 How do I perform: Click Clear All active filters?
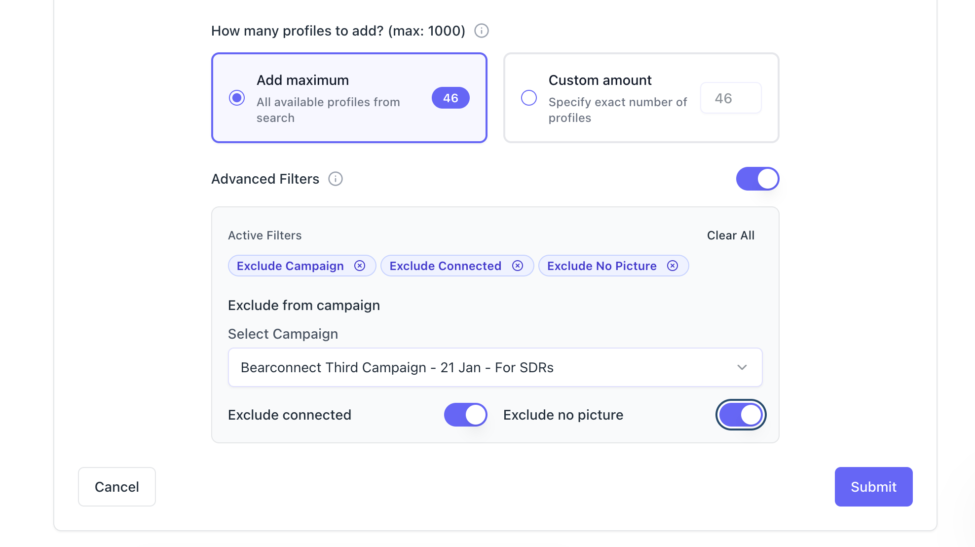tap(730, 235)
